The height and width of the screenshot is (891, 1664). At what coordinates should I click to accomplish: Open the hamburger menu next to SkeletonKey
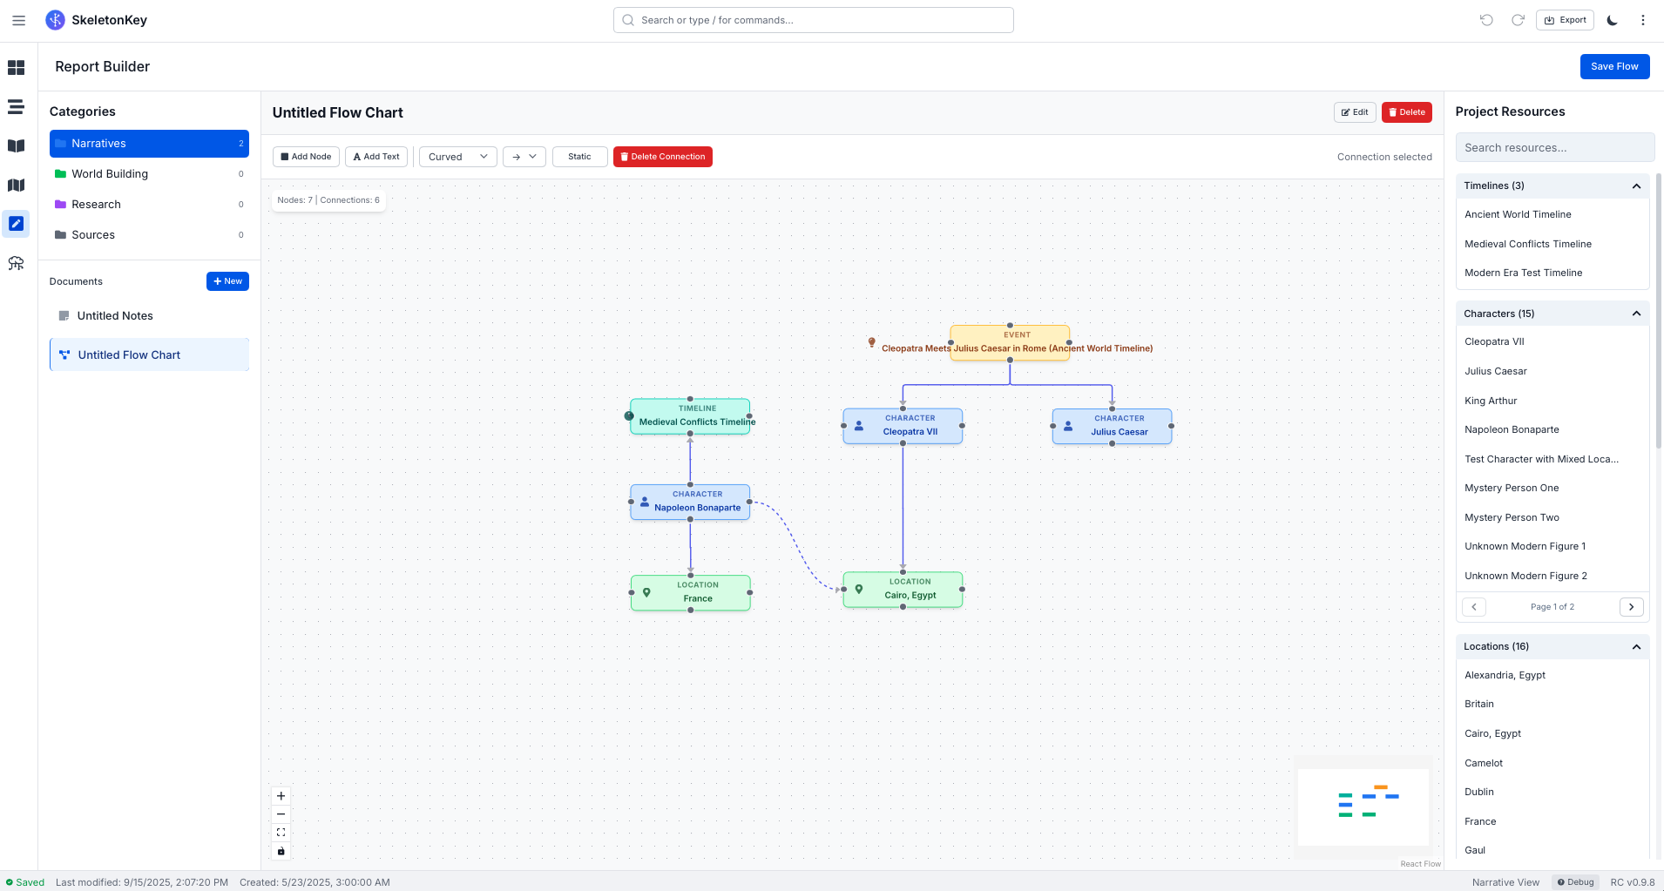(x=18, y=19)
